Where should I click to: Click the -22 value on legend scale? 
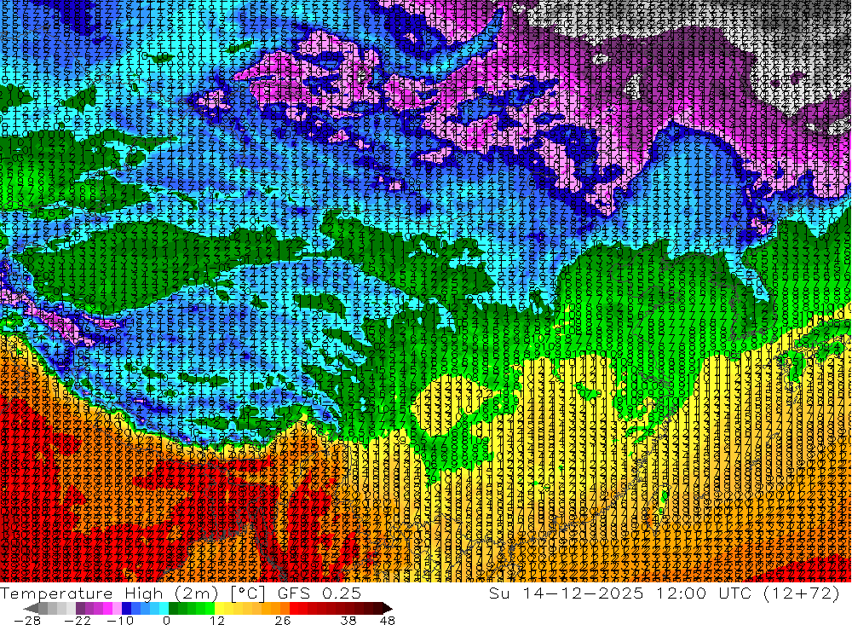pos(78,620)
